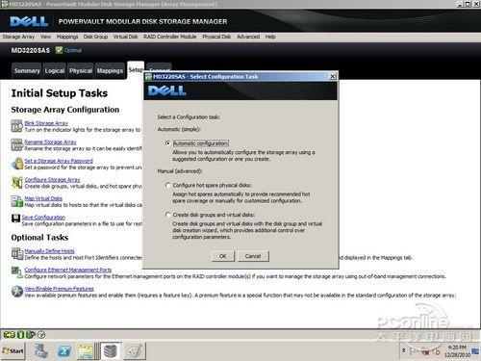This screenshot has width=481, height=361.
Task: Click the Map Virtual Disks icon
Action: coord(16,201)
